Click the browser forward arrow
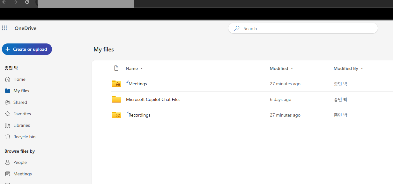This screenshot has height=184, width=393. point(16,2)
